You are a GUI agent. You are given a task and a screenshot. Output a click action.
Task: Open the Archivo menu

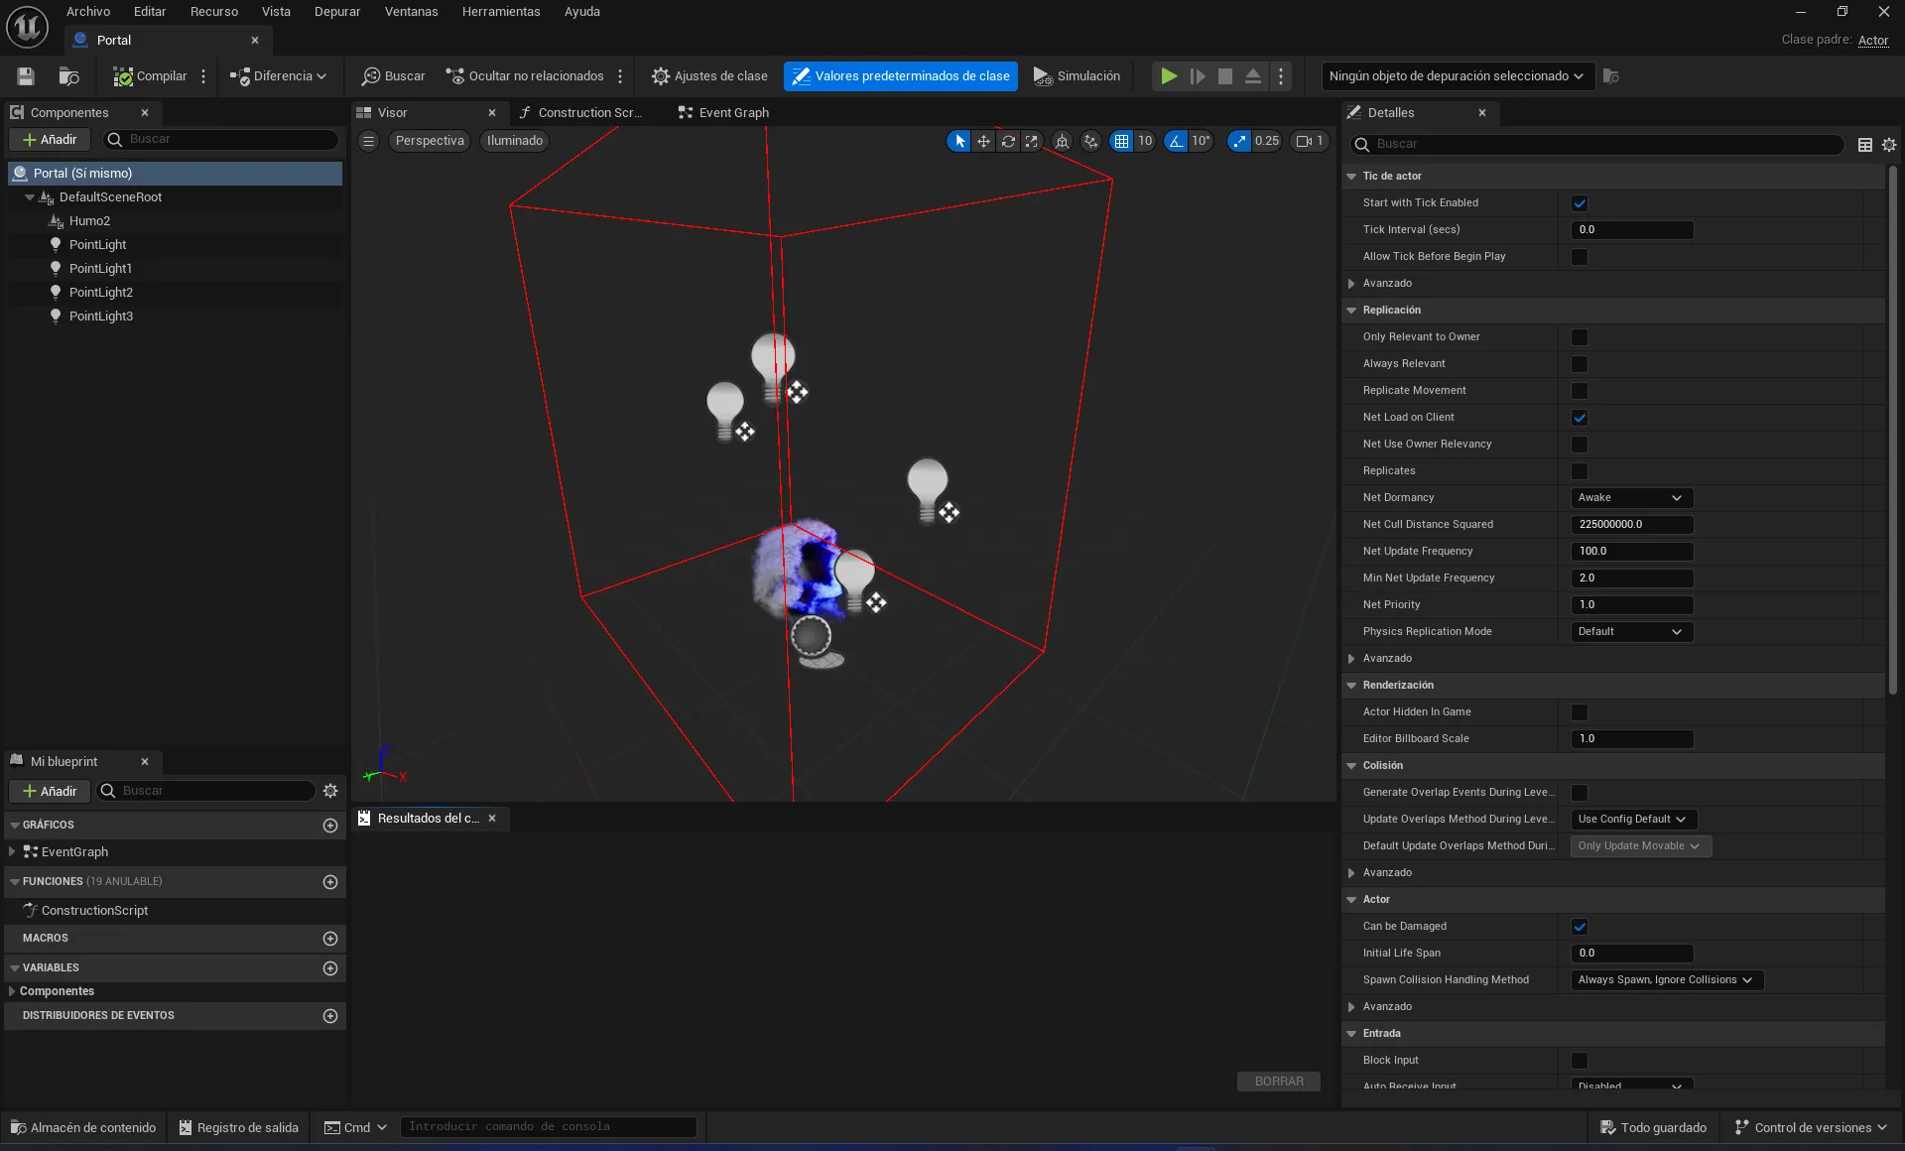(x=88, y=12)
